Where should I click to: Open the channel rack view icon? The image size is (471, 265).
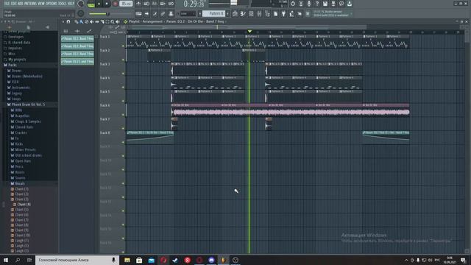251,13
